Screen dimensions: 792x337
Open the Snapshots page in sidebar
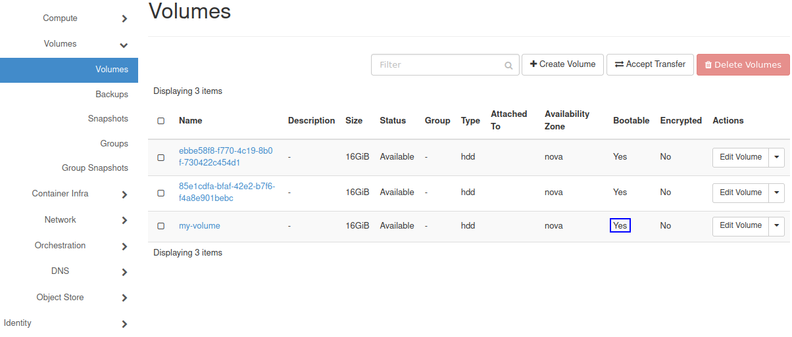pyautogui.click(x=108, y=119)
